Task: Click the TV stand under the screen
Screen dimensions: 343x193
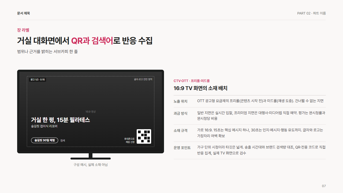Action: pos(91,157)
